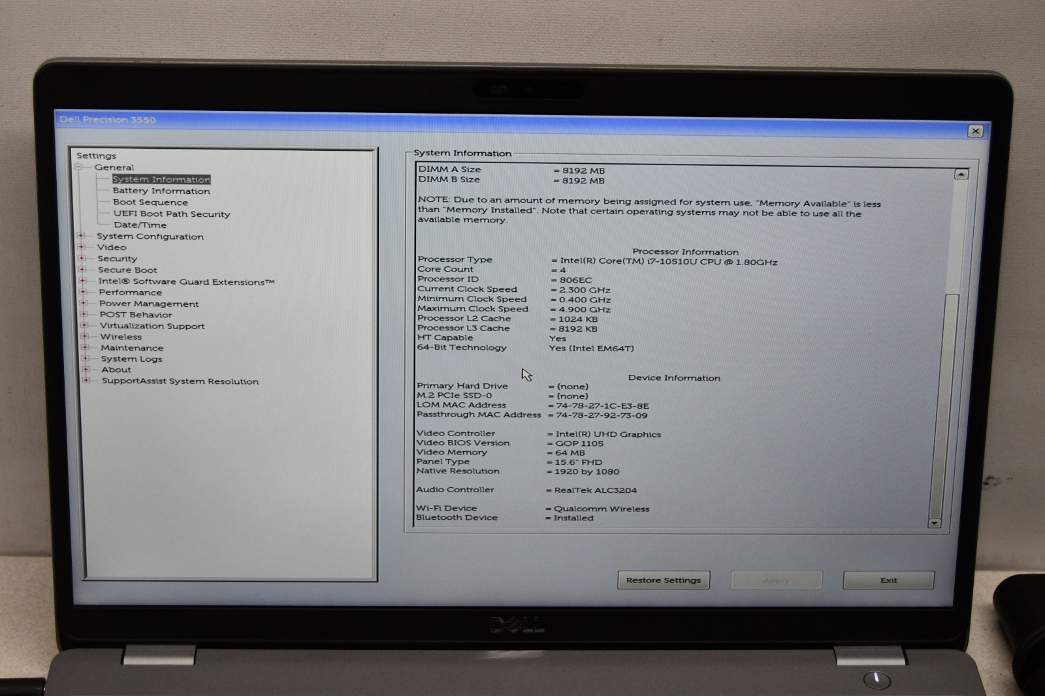Select System Information in the tree

(x=161, y=179)
